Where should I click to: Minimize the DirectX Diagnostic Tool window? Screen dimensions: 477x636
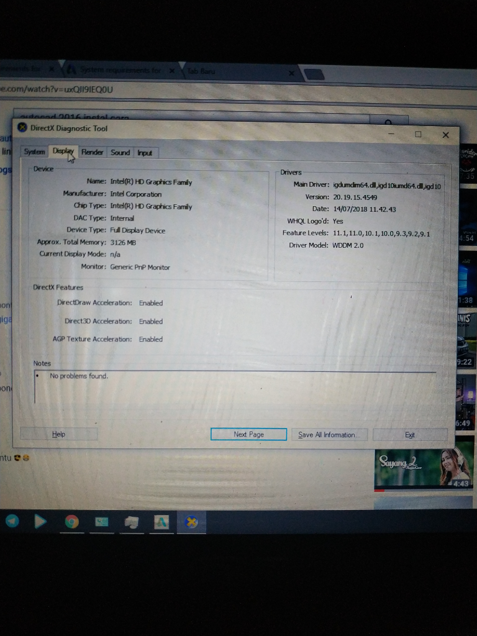(x=391, y=134)
